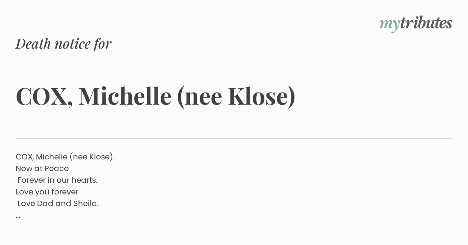
Task: Click "(nee Klose)" in the large title
Action: [236, 96]
